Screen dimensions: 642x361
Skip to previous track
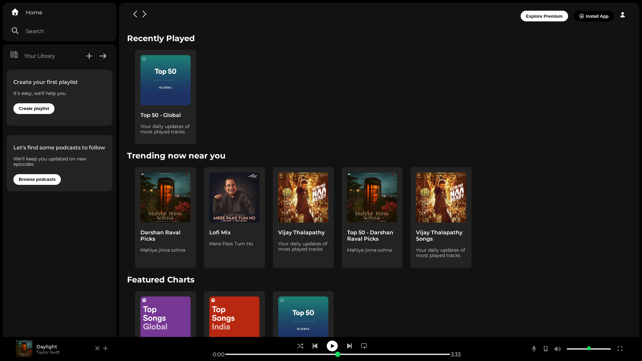pyautogui.click(x=315, y=346)
